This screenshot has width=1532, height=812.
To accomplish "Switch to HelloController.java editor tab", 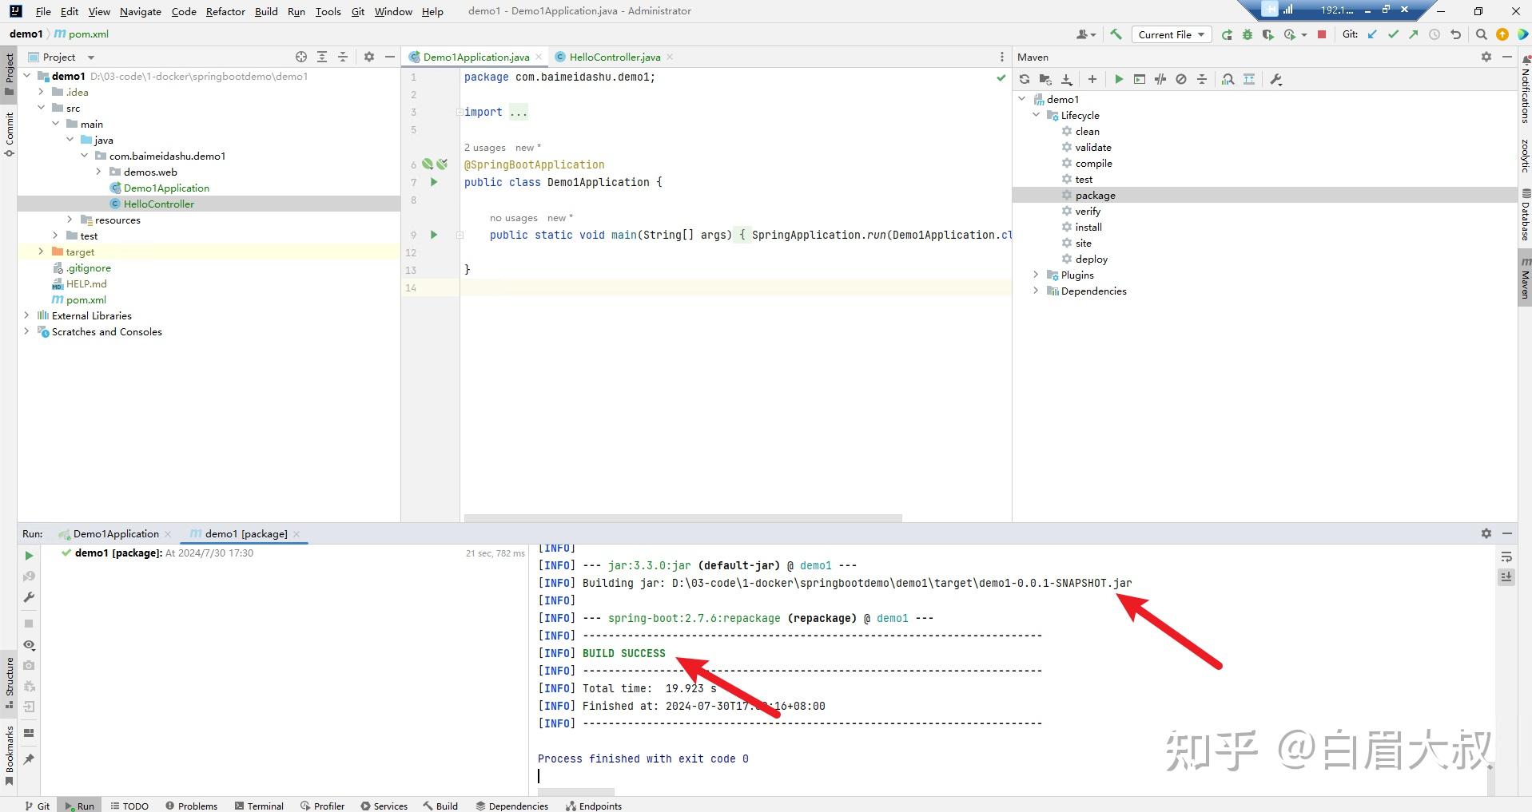I will coord(615,57).
